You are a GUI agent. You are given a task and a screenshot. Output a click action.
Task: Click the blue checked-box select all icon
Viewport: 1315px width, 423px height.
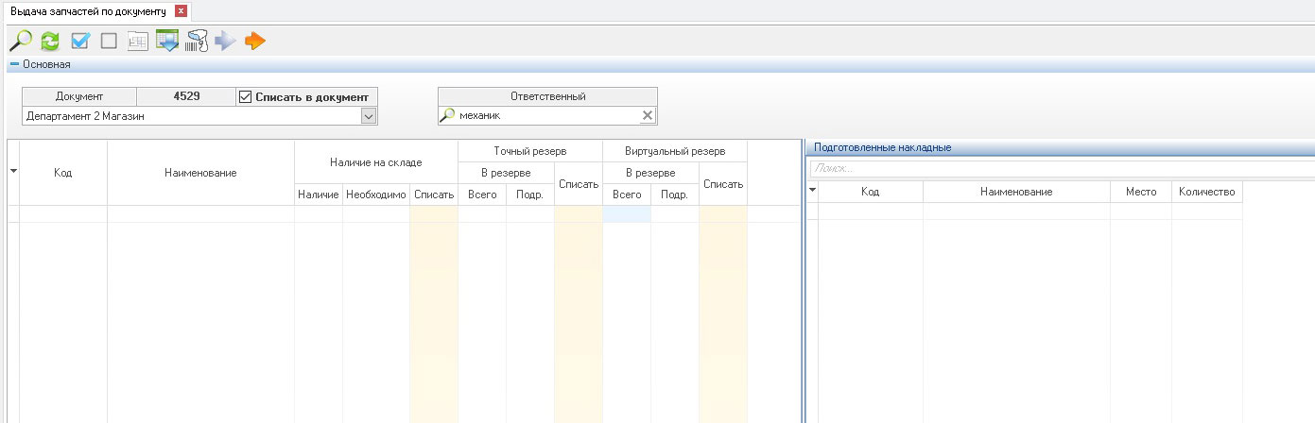coord(79,41)
